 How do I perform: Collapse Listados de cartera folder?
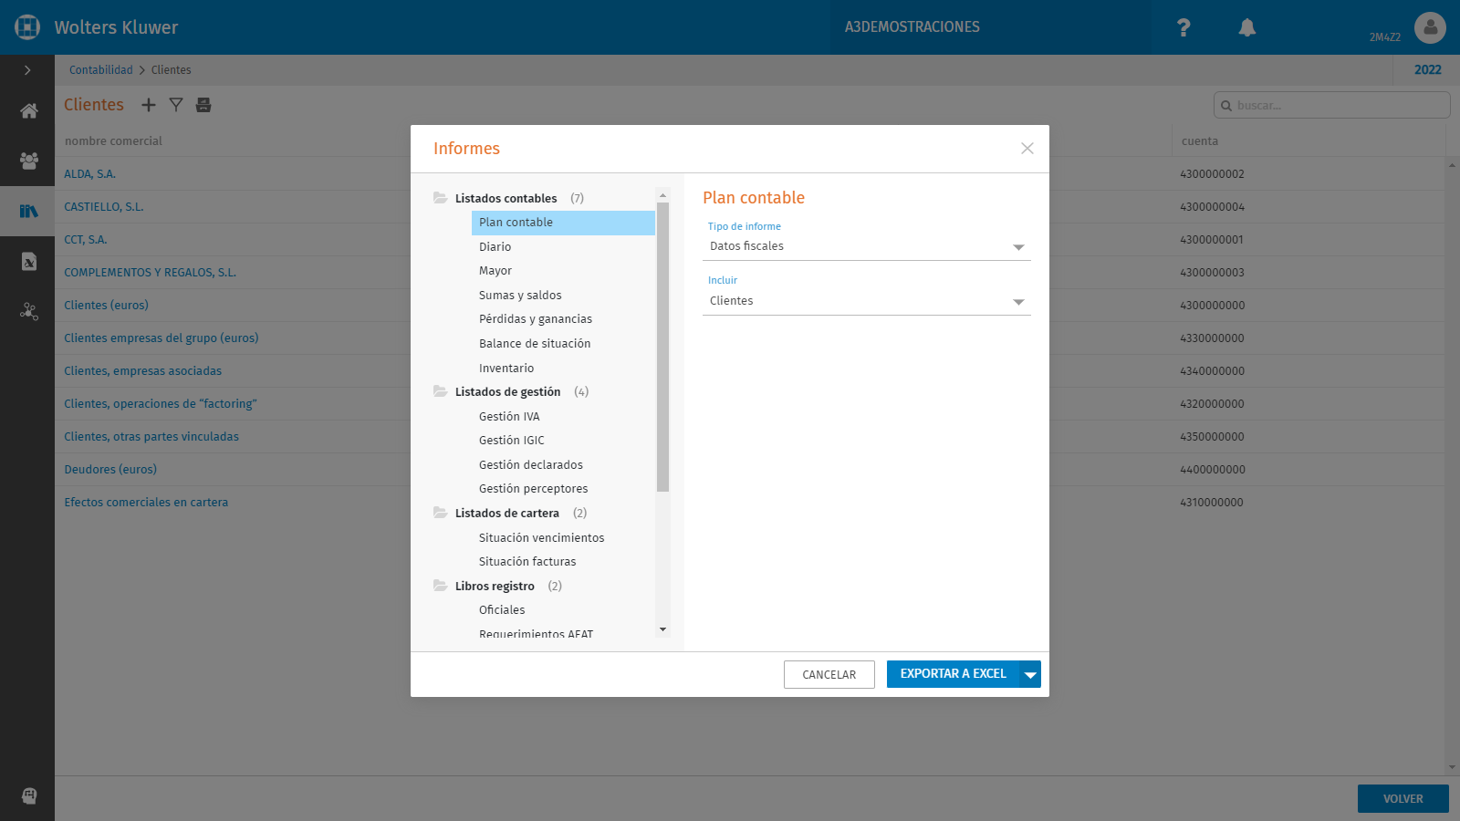[x=441, y=513]
